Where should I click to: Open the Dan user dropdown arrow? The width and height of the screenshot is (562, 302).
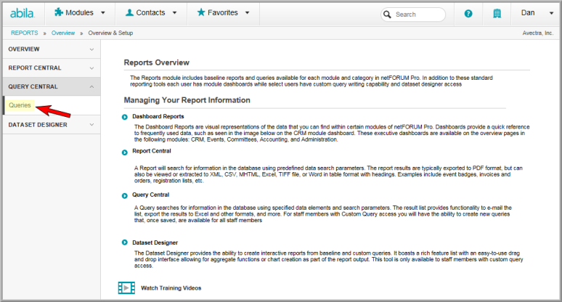click(x=551, y=13)
